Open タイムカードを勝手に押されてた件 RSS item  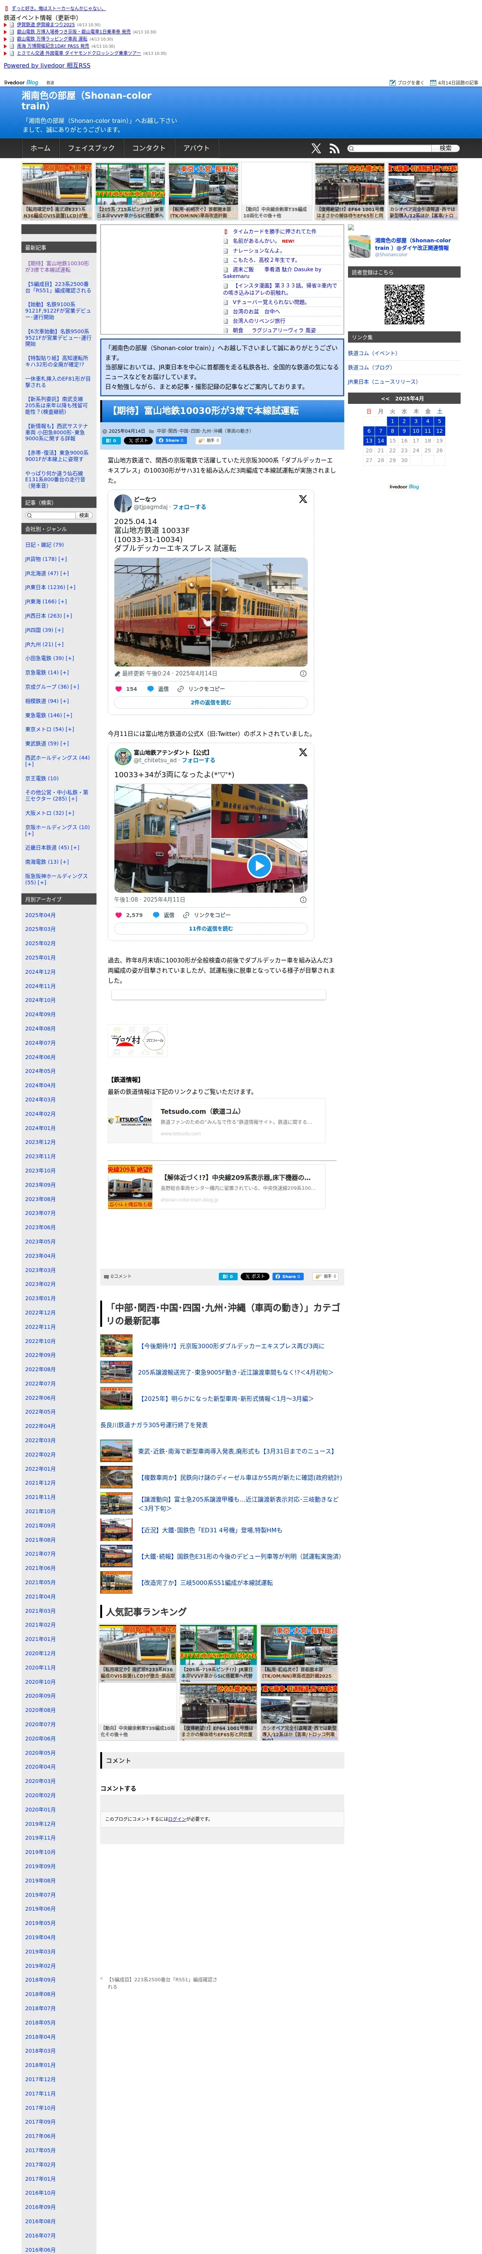[275, 232]
